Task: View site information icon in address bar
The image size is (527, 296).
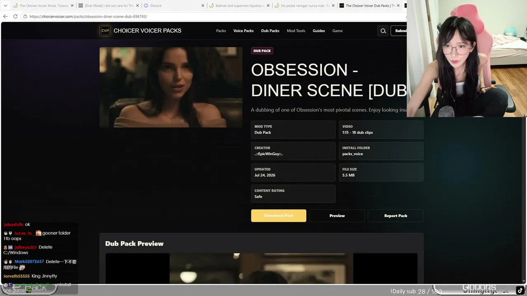Action: [x=25, y=16]
